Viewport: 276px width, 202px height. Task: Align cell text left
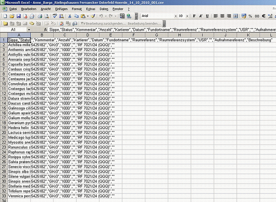click(215, 16)
